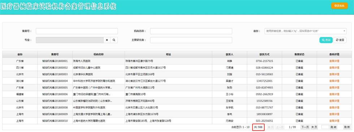Click the 主要研究者 input field
The height and width of the screenshot is (132, 354).
191,40
